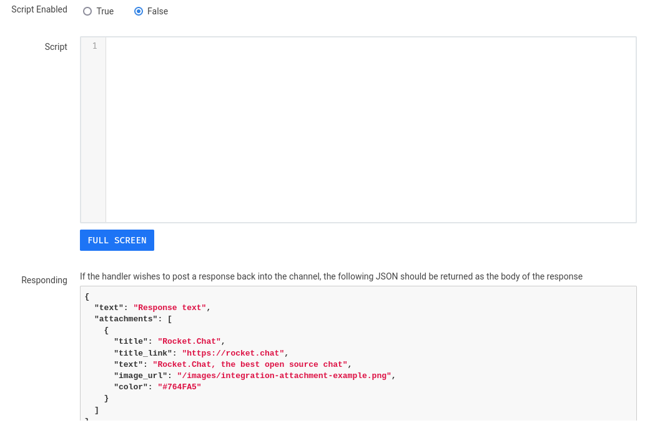The width and height of the screenshot is (660, 423).
Task: Click the "attachments" JSON key
Action: [x=126, y=319]
